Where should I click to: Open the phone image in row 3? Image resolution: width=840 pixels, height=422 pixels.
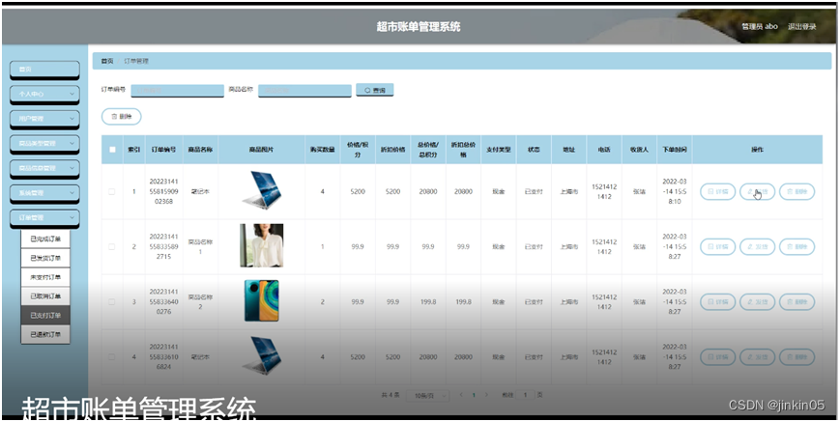[261, 300]
